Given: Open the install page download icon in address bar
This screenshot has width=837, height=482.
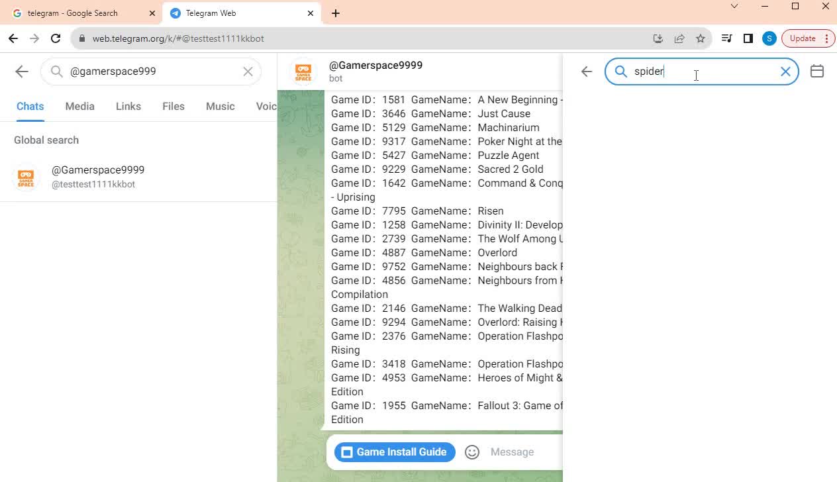Looking at the screenshot, I should tap(658, 38).
